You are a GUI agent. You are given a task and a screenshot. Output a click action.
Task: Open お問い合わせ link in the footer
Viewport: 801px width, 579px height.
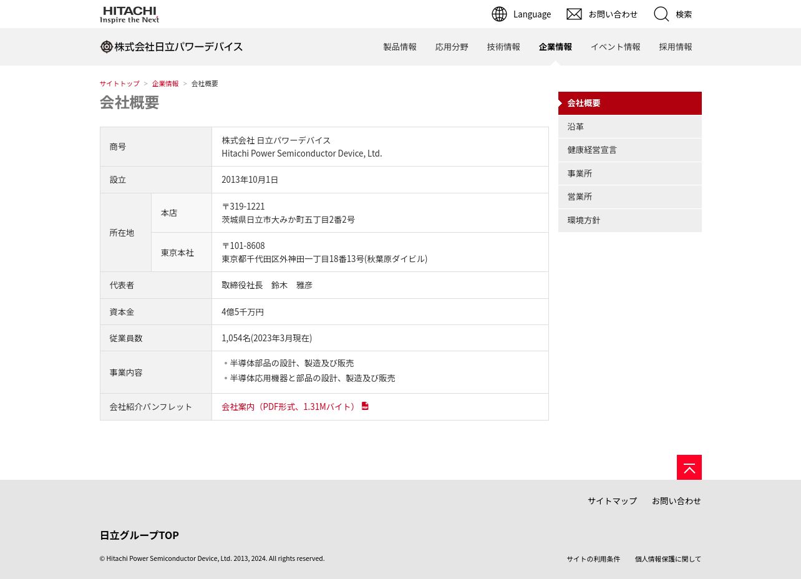676,501
